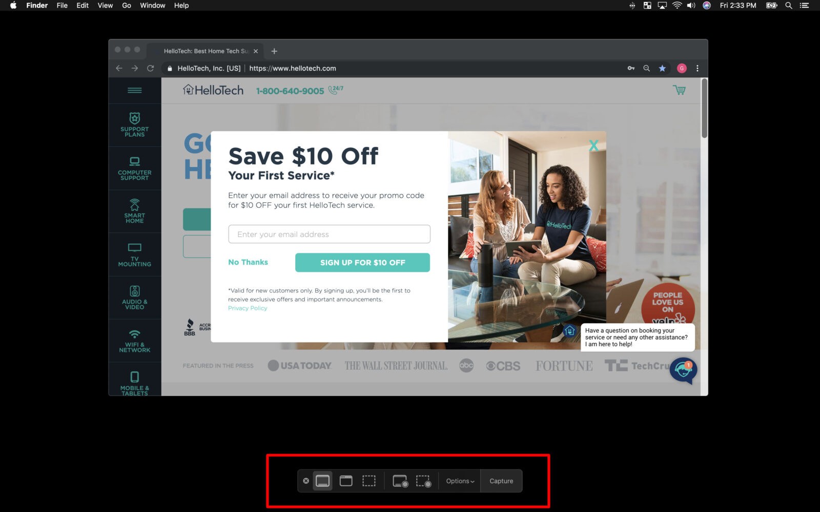Open Smart Home in the sidebar
Screen dimensions: 820x512
click(x=135, y=211)
